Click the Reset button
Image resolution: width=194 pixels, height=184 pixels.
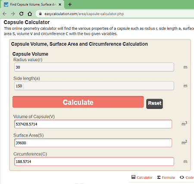154,104
